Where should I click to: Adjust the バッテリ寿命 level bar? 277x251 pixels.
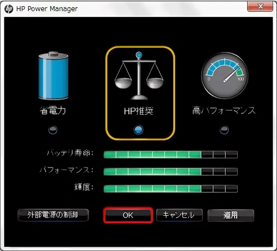170,155
